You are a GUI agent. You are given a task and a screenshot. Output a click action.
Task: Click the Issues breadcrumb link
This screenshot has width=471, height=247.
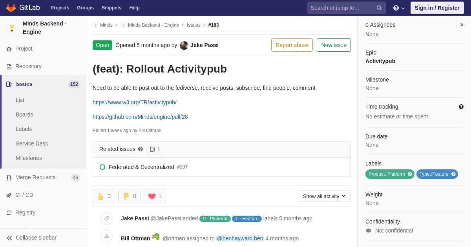pyautogui.click(x=194, y=25)
